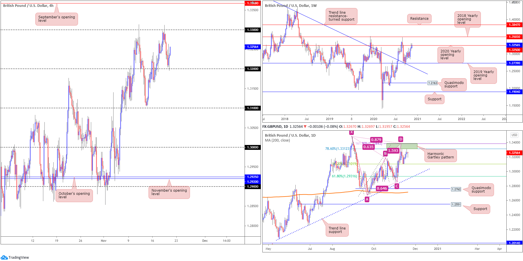This screenshot has height=261, width=523.
Task: Click the Oct label on daily time axis
Action: 374,249
